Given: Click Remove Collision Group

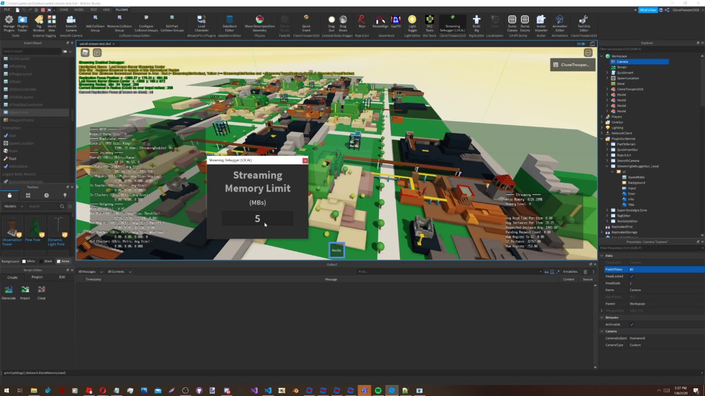Looking at the screenshot, I should pos(120,23).
